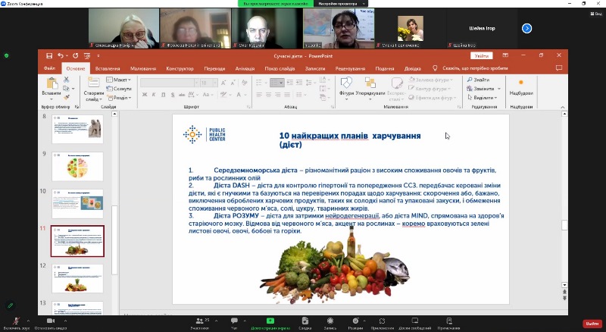606x332 pixels.
Task: Switch to the Рецензування (Review) tab
Action: pyautogui.click(x=350, y=68)
